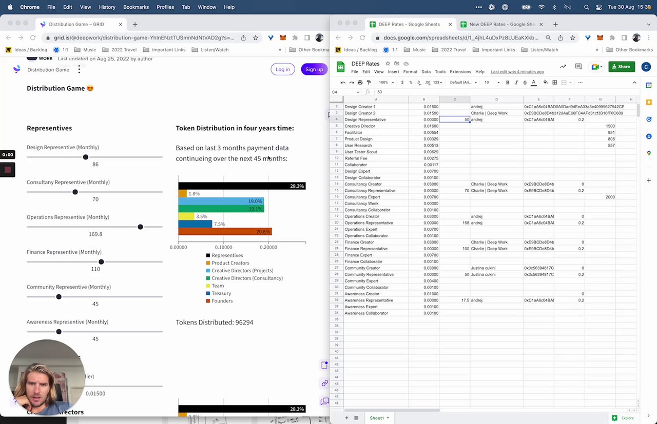This screenshot has width=657, height=424.
Task: Click the print icon in Sheets toolbar
Action: (360, 83)
